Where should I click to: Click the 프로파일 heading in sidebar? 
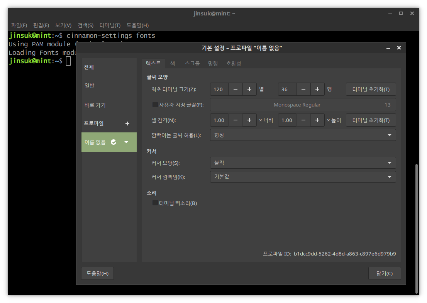[x=94, y=124]
